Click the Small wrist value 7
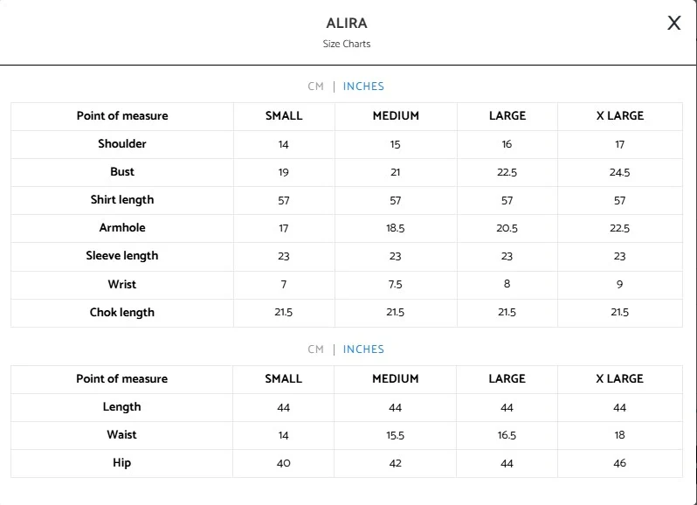Screen dimensions: 697x505 coord(284,285)
